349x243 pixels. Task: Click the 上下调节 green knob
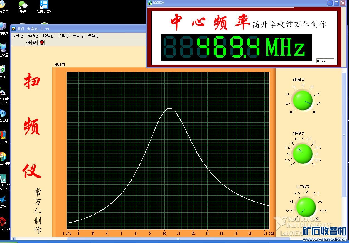pos(306,207)
